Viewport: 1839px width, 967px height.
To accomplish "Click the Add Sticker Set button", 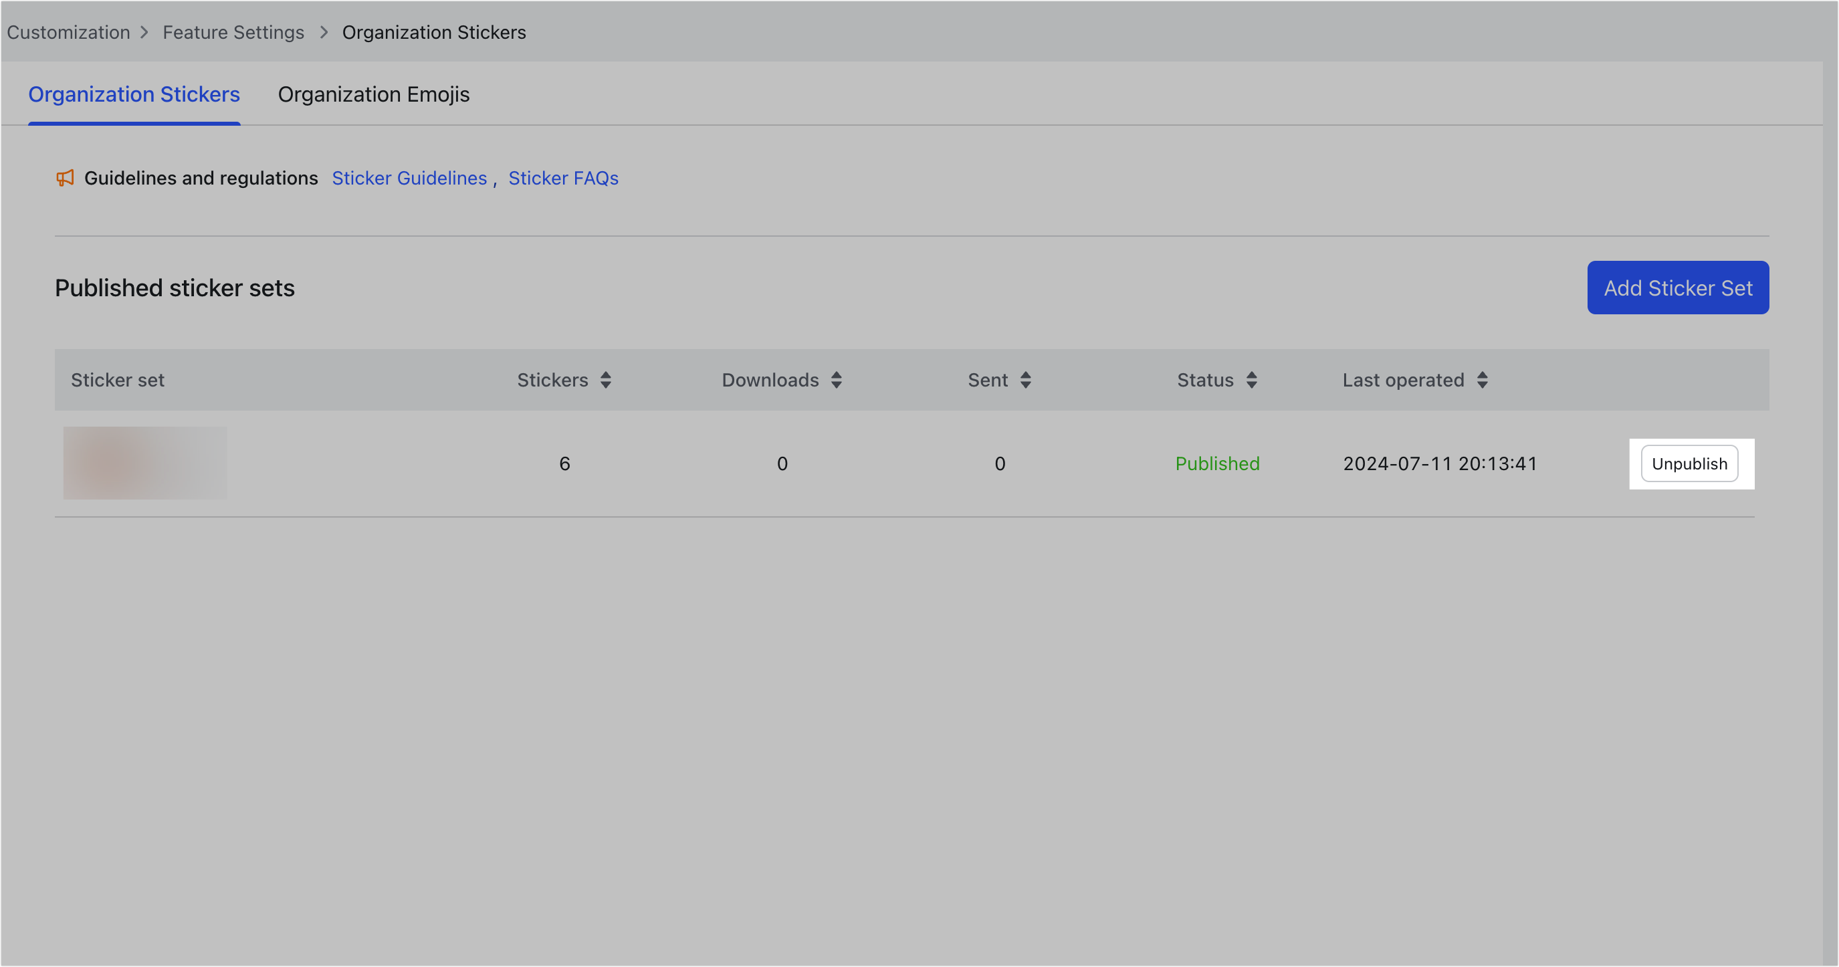I will 1678,288.
